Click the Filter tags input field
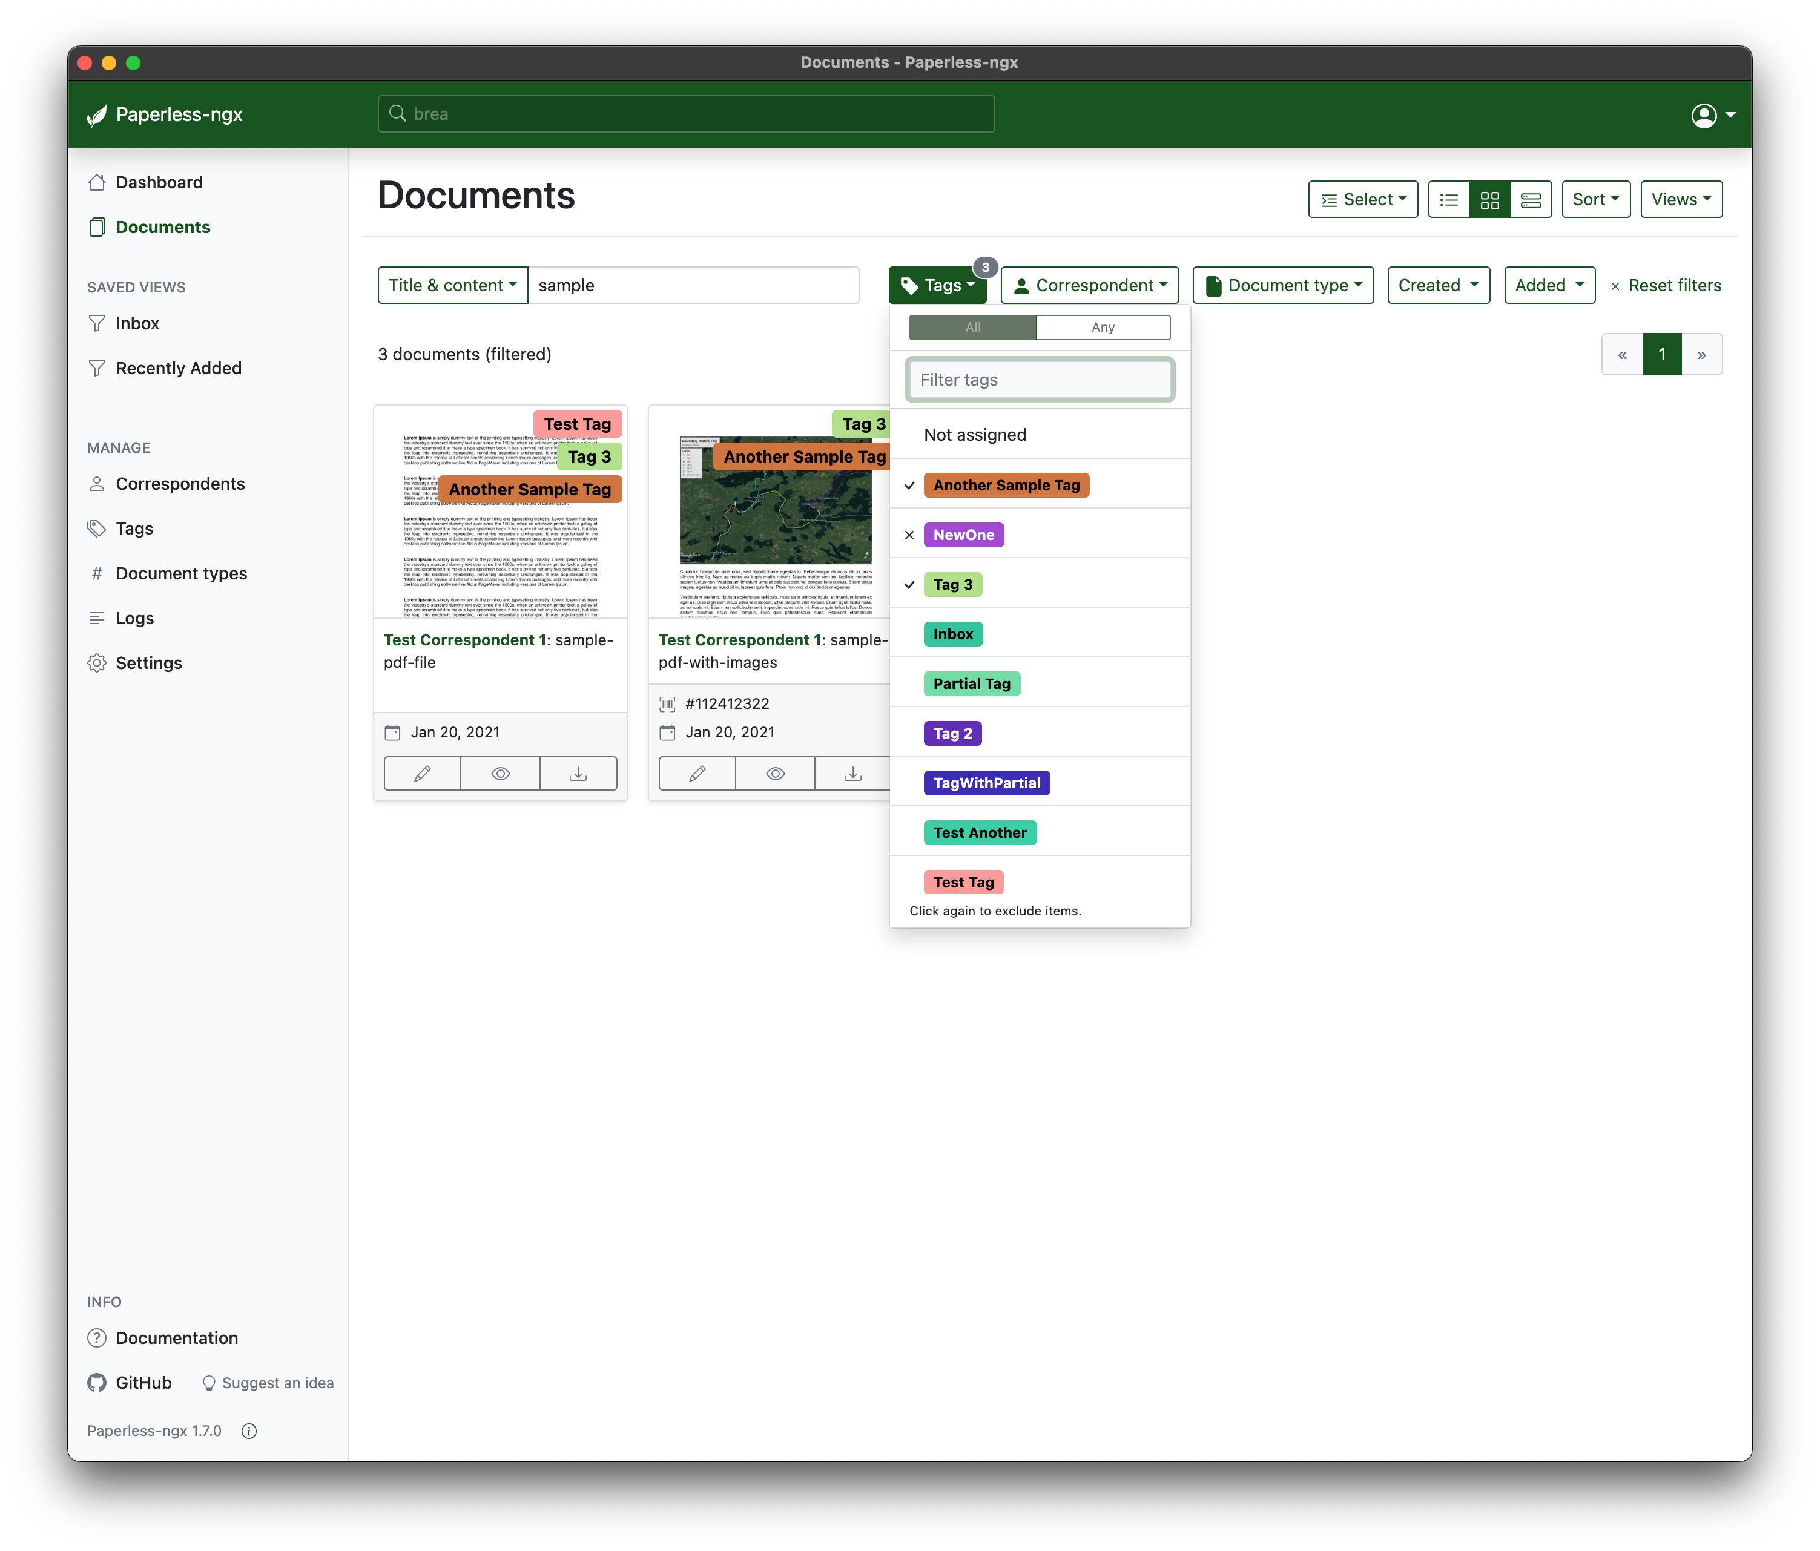The image size is (1820, 1551). pos(1039,380)
